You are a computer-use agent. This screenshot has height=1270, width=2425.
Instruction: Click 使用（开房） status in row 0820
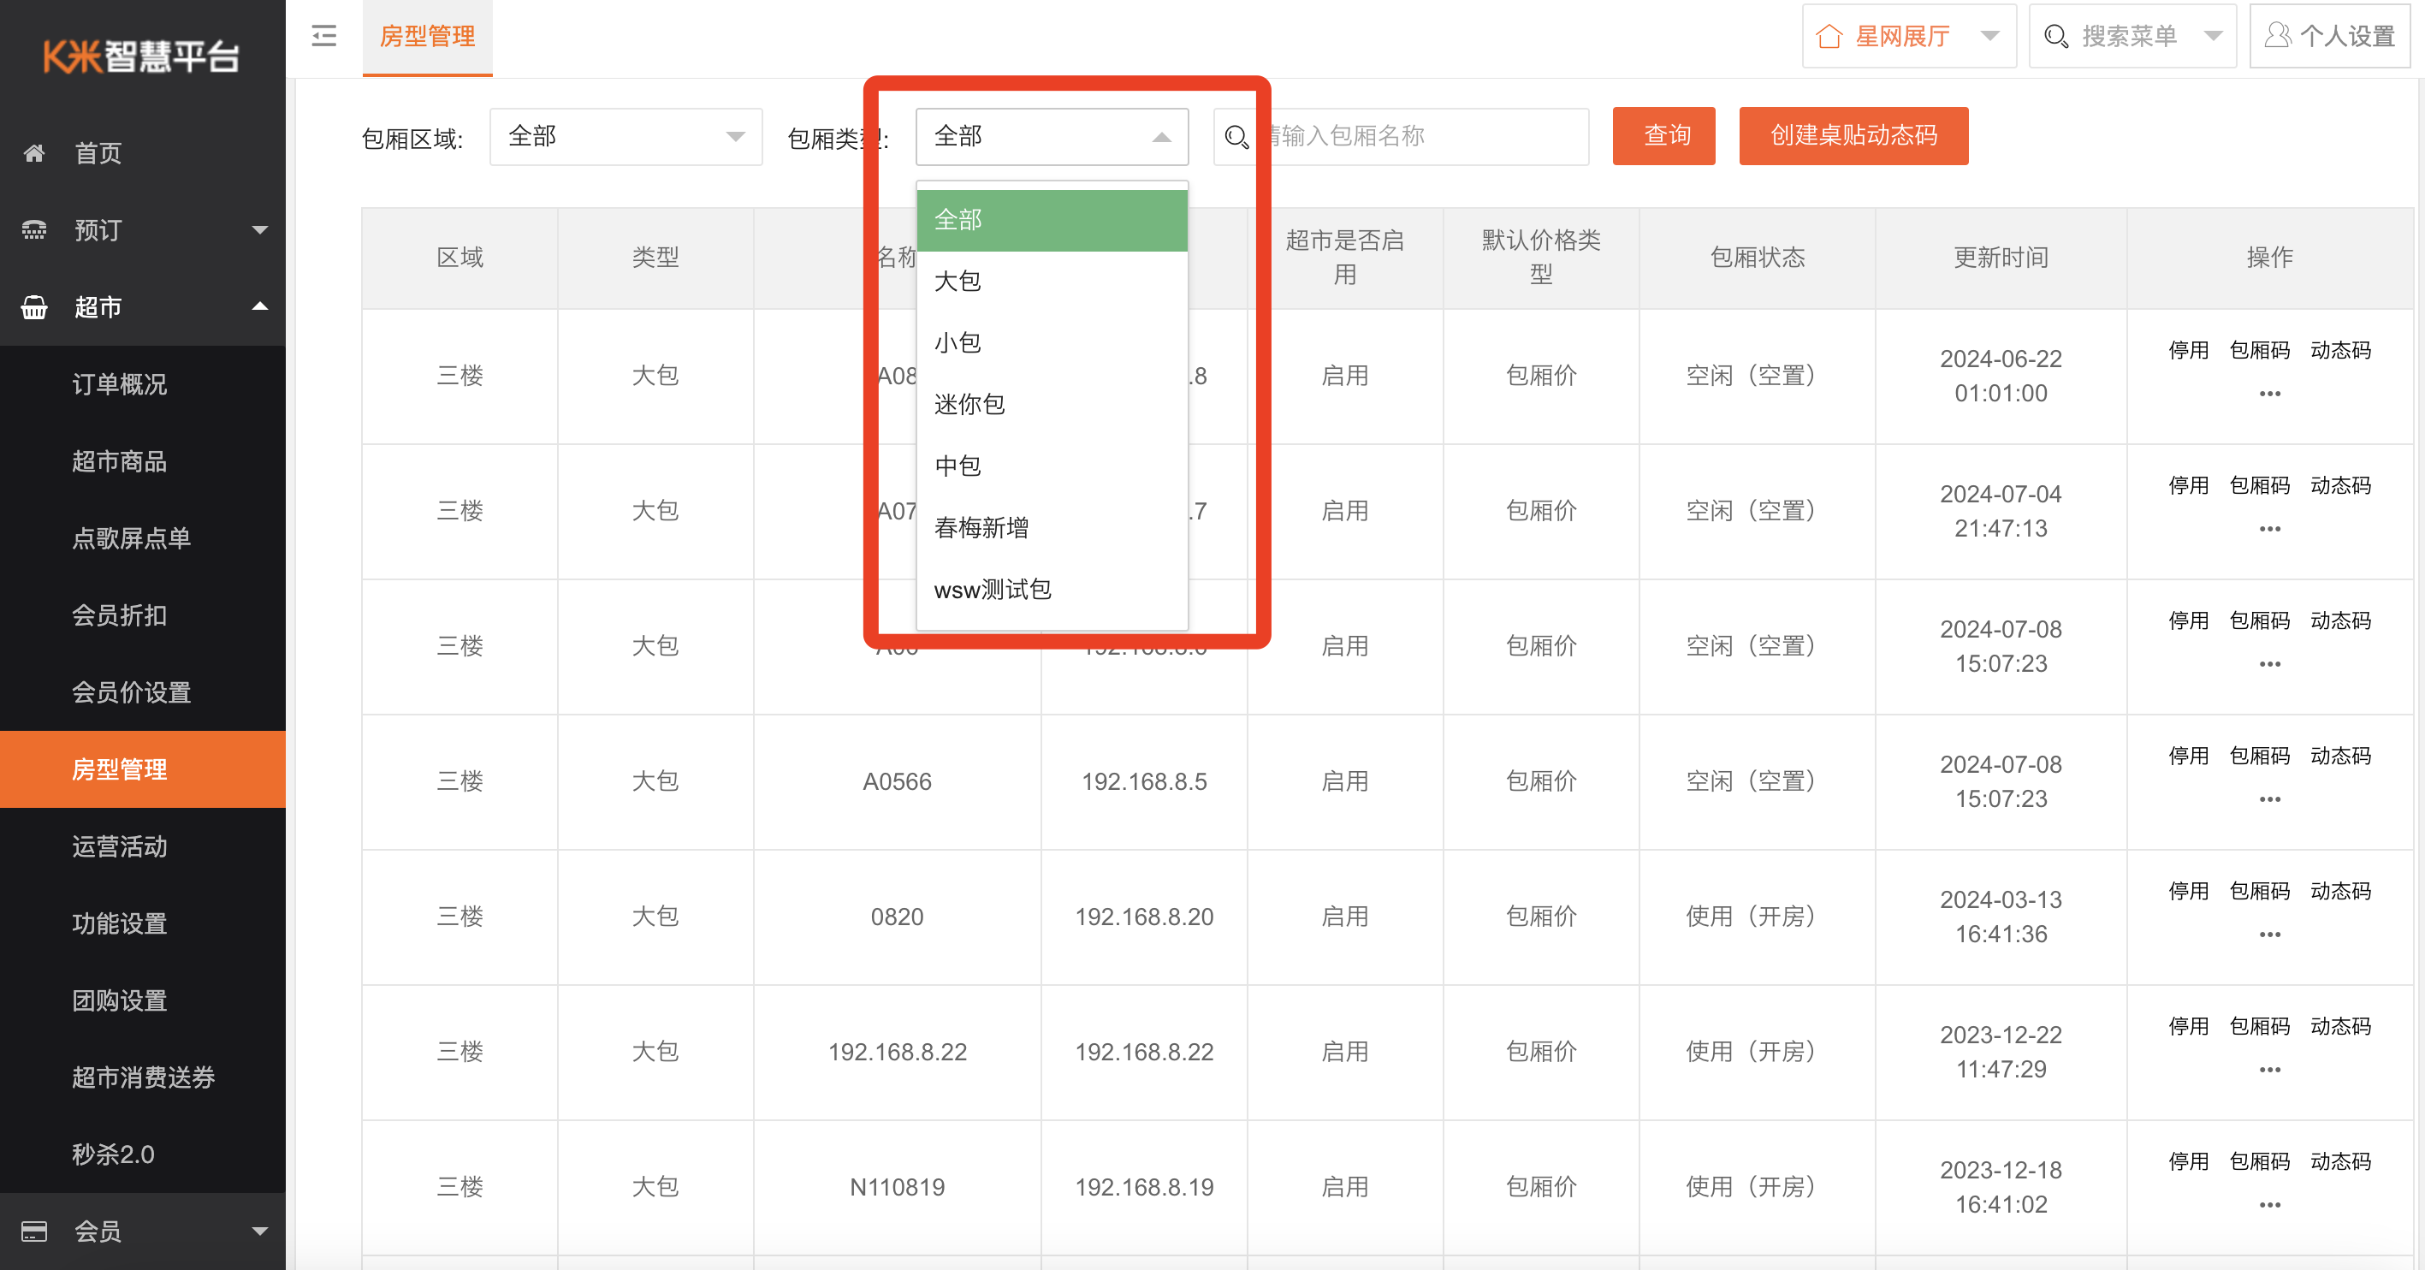1757,917
